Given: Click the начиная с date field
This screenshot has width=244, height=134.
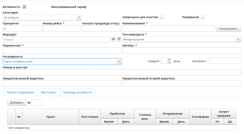Looking at the screenshot, I should point(225,61).
